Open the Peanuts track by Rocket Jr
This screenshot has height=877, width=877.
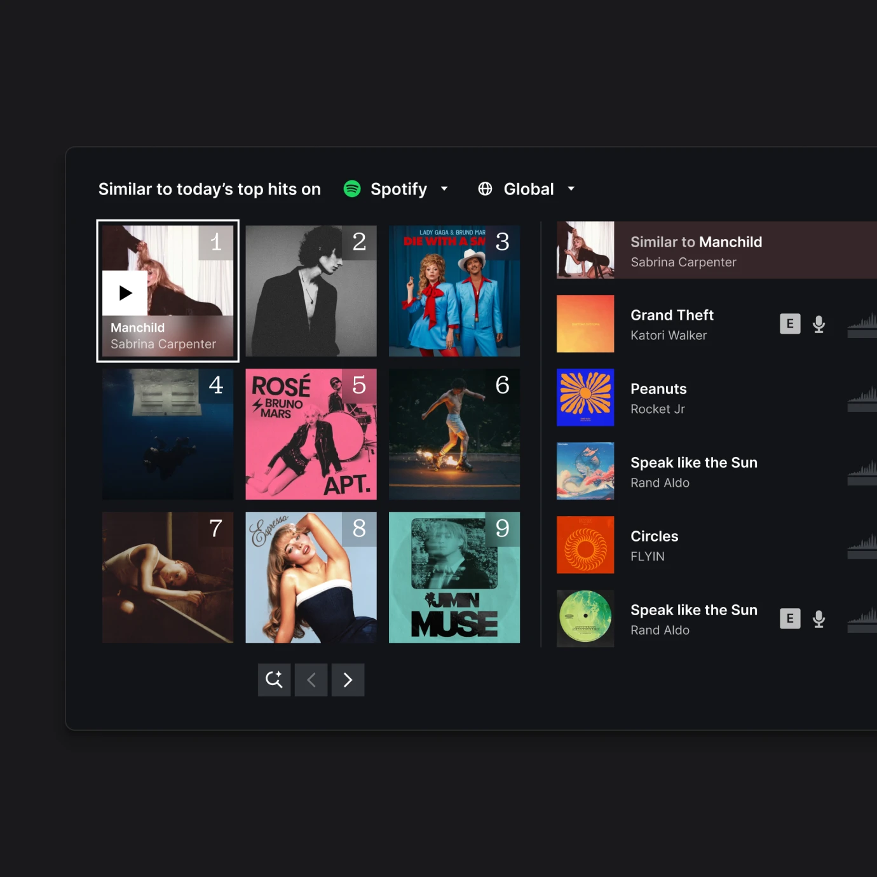click(717, 398)
